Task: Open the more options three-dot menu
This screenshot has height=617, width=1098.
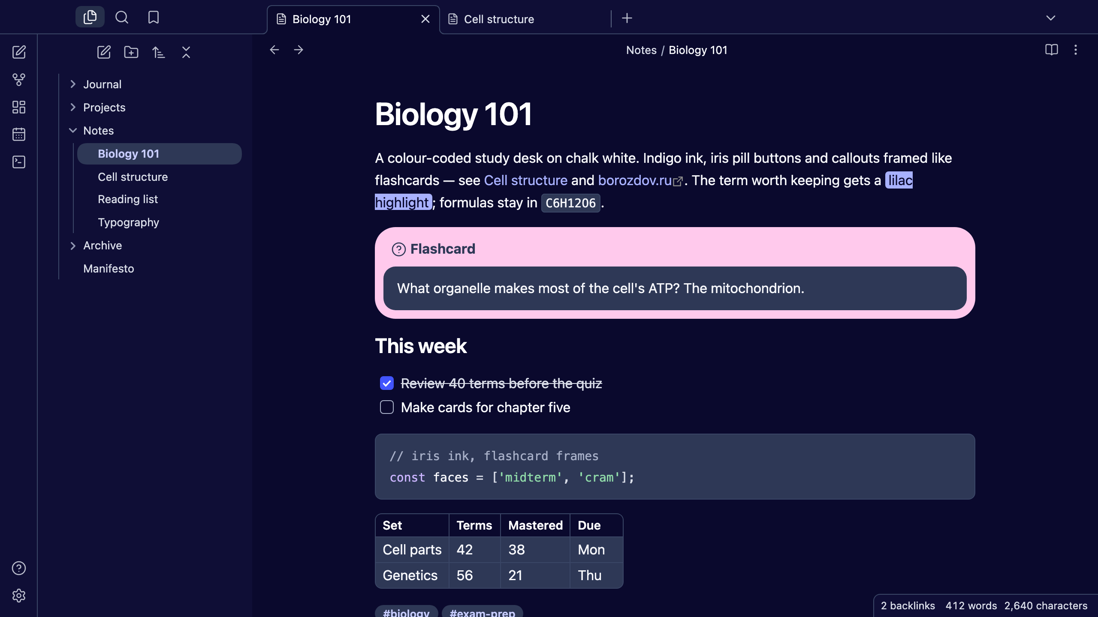Action: [x=1076, y=50]
